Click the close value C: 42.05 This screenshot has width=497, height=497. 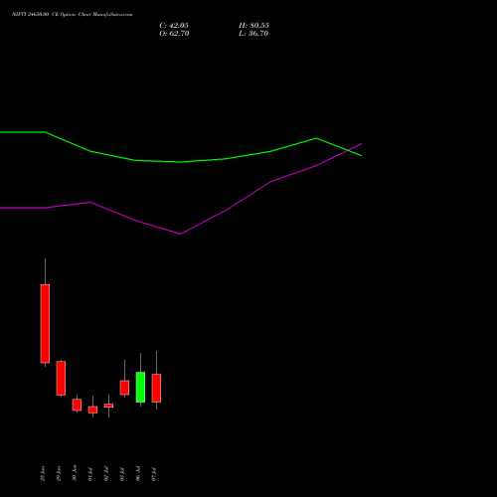(x=174, y=26)
